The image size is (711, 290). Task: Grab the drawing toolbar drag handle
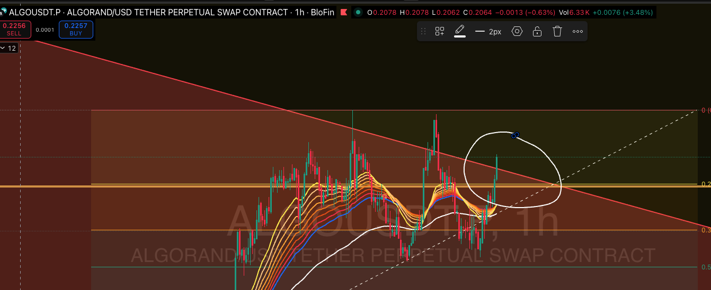pos(423,32)
